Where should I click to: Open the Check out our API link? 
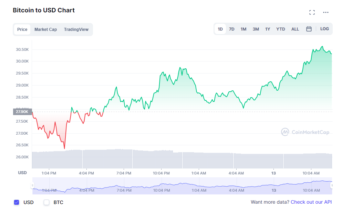[311, 202]
